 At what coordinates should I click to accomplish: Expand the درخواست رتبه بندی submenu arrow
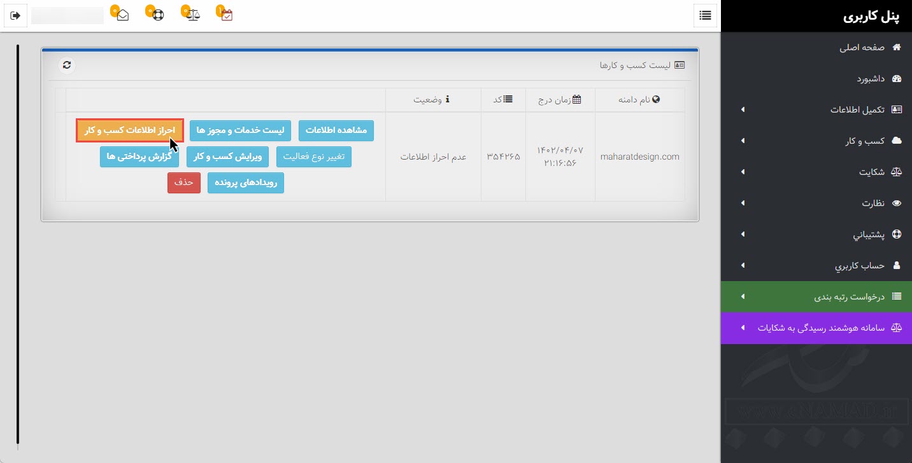pyautogui.click(x=743, y=296)
